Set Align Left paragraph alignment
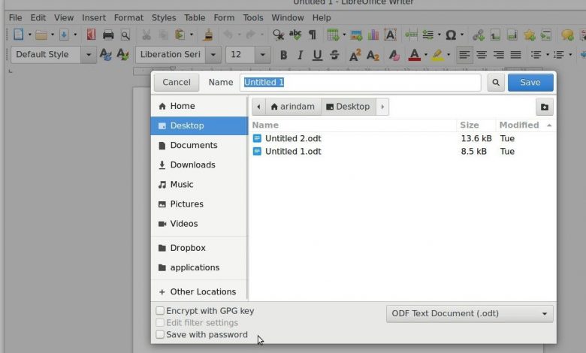This screenshot has width=586, height=353. click(464, 55)
